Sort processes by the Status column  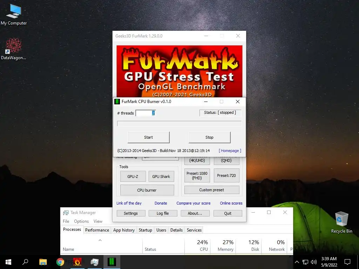(163, 246)
